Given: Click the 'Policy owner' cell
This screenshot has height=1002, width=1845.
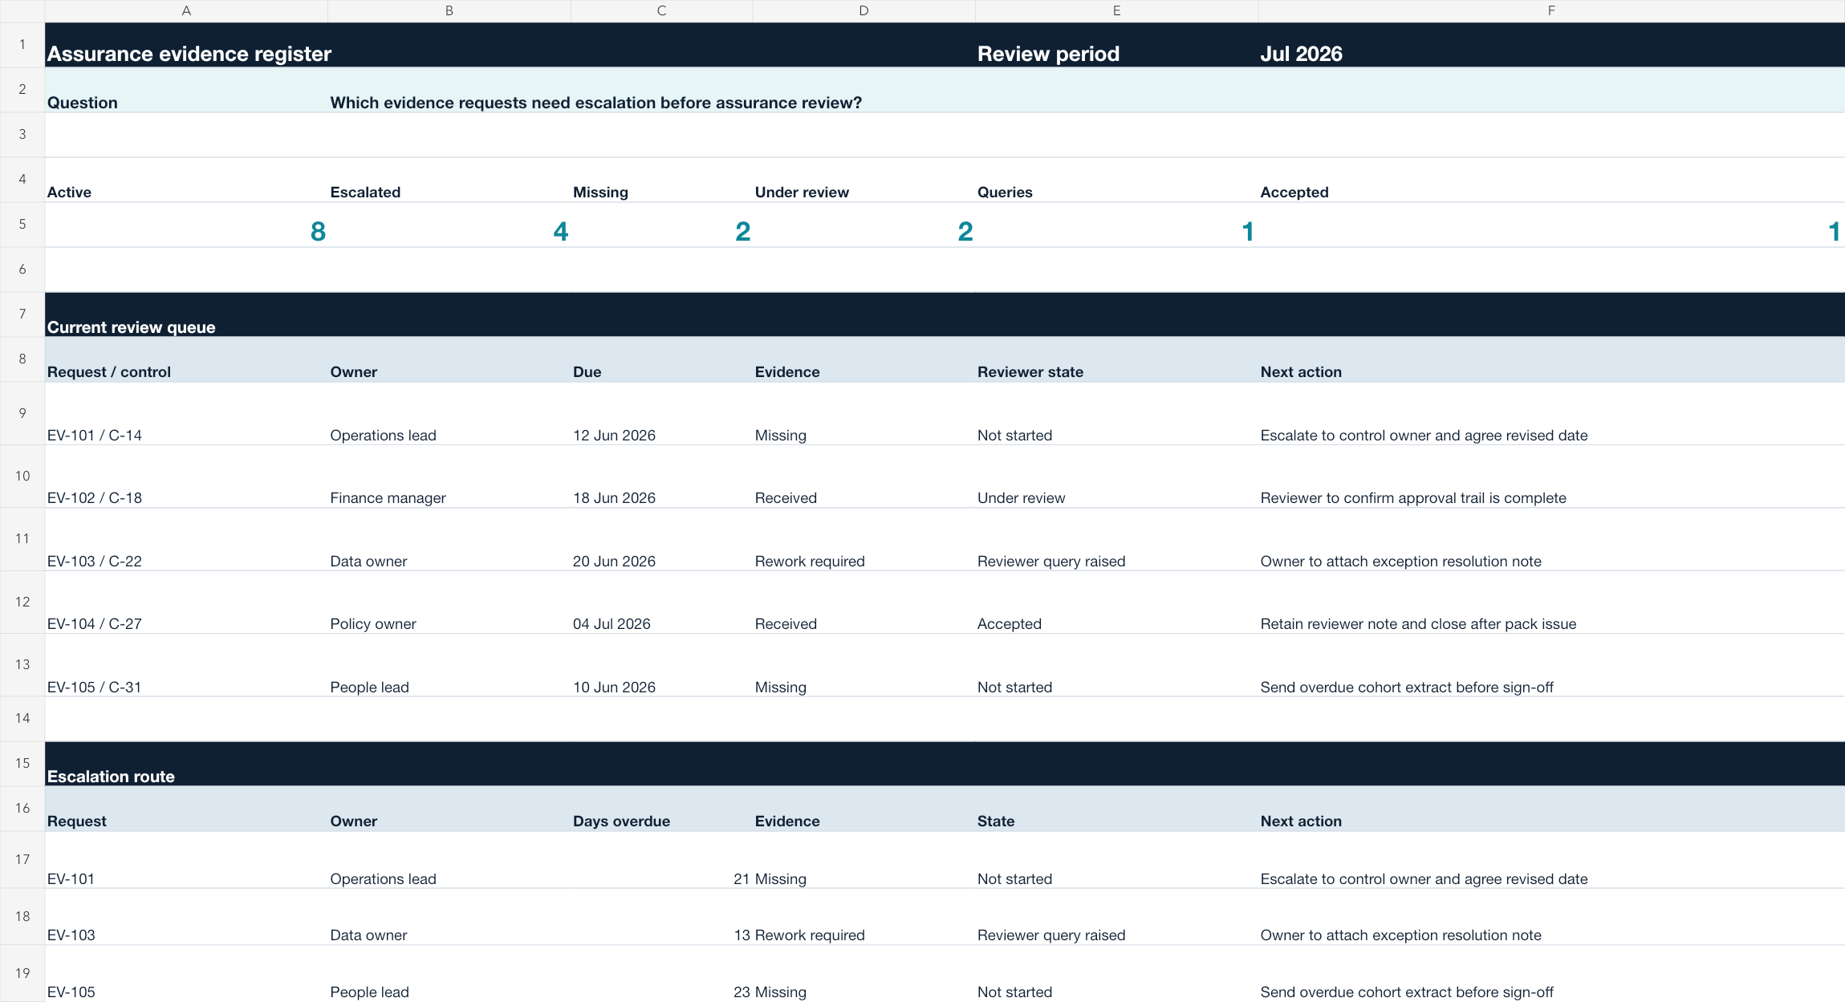Looking at the screenshot, I should pyautogui.click(x=449, y=602).
